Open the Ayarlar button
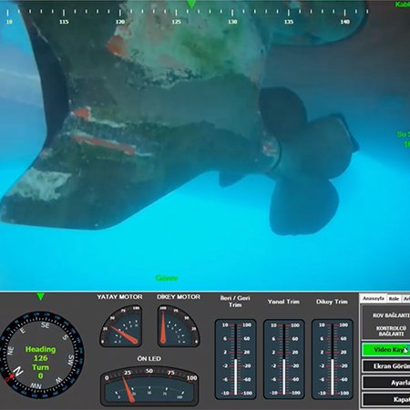410x410 pixels. tap(386, 383)
